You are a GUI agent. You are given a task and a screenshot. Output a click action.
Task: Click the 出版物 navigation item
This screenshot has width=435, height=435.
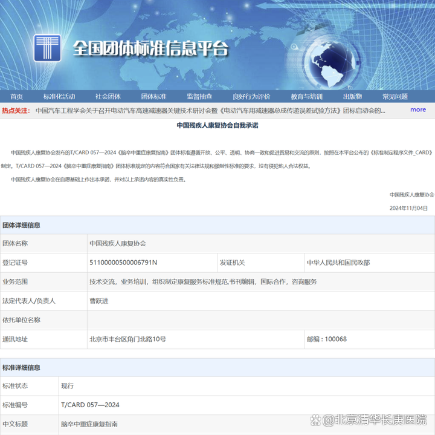(x=352, y=97)
